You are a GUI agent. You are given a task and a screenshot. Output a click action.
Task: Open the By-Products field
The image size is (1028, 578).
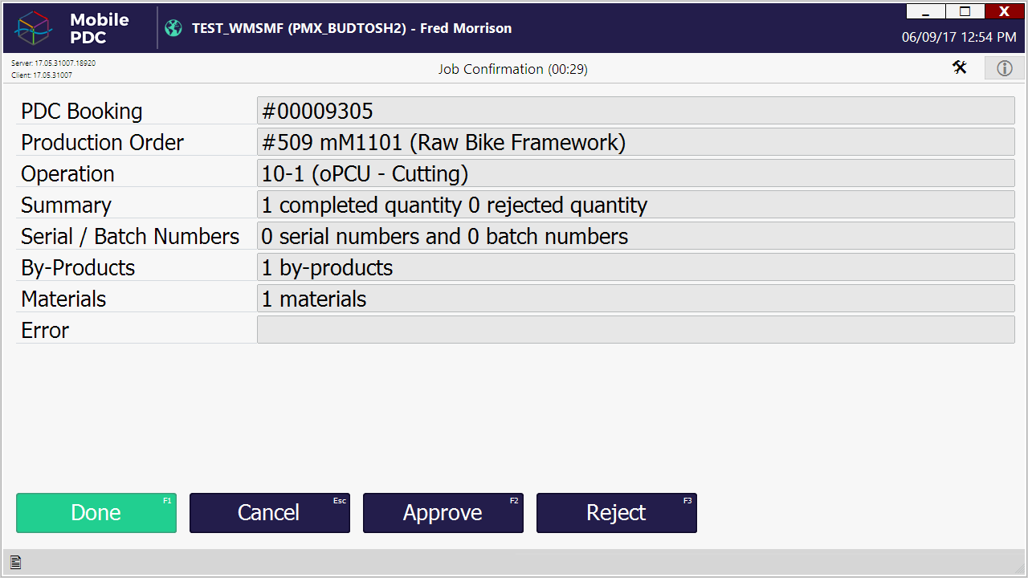pyautogui.click(x=635, y=267)
